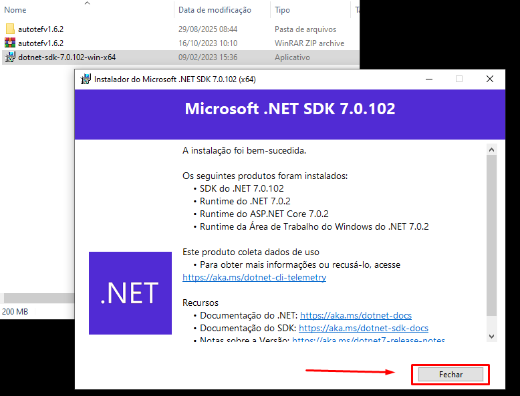This screenshot has height=396, width=520.
Task: Click 'Runtime da Área de Trabalho' list item
Action: (x=314, y=226)
